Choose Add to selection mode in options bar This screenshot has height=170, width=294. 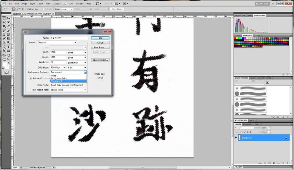(x=17, y=9)
